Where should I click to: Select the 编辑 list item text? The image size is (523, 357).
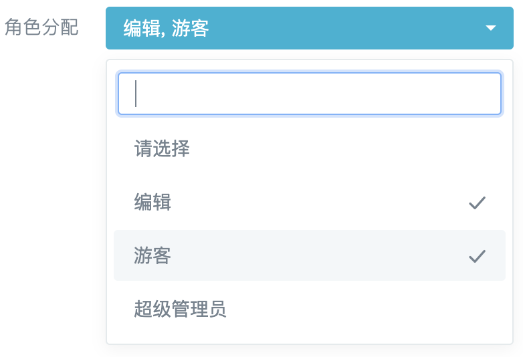click(x=152, y=202)
